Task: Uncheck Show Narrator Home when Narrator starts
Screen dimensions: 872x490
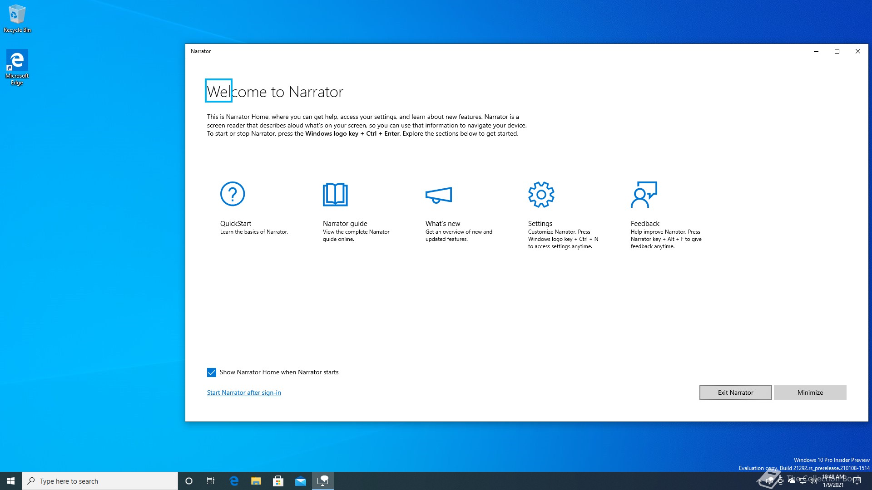Action: (212, 372)
